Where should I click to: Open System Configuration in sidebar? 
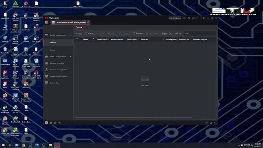[58, 76]
